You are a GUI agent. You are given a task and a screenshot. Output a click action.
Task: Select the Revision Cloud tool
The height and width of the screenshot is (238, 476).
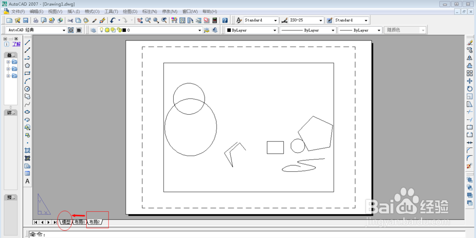pos(27,96)
